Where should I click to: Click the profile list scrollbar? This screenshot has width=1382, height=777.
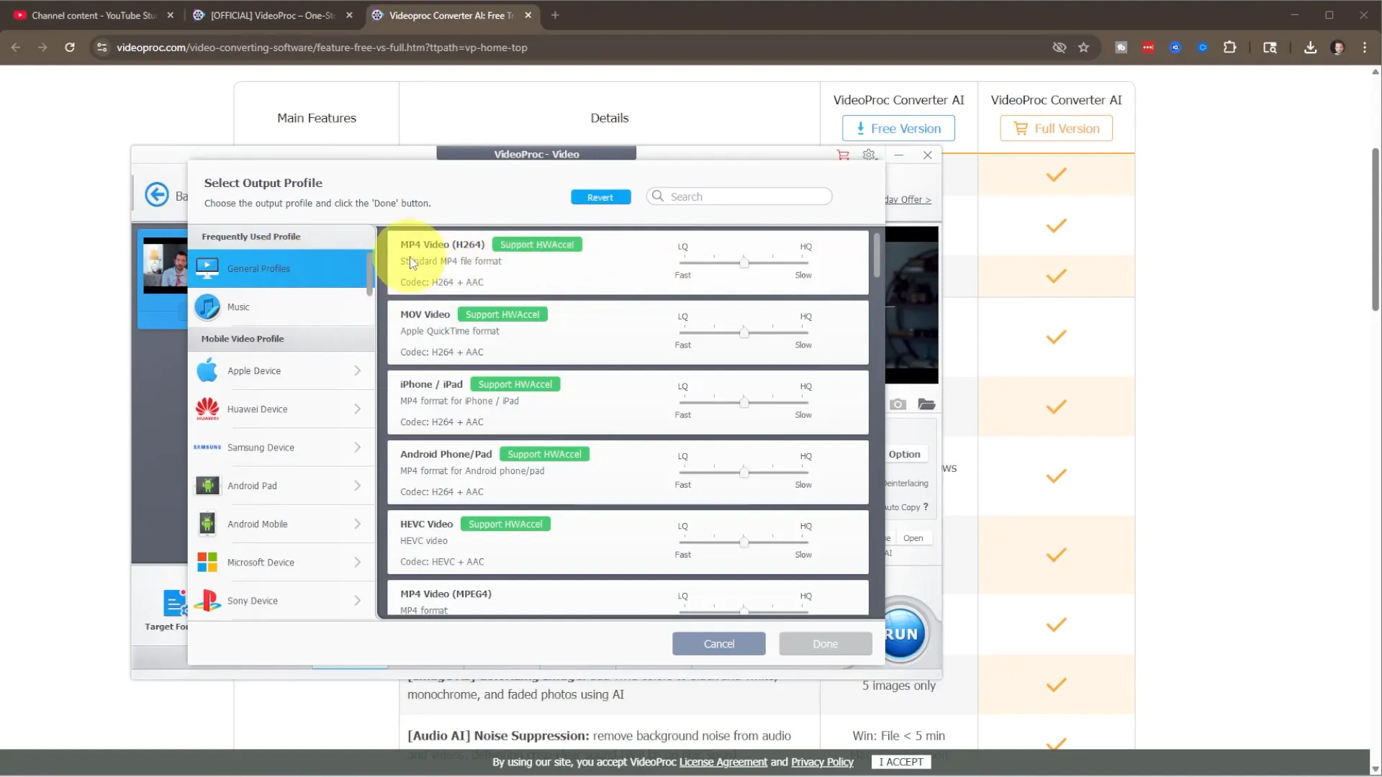pos(877,255)
